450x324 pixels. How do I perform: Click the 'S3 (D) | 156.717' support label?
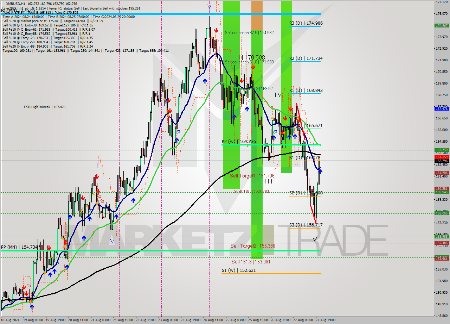coord(306,225)
